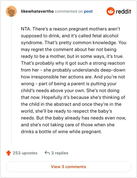Click the View 3 comments button
137x178 pixels.
(68, 167)
